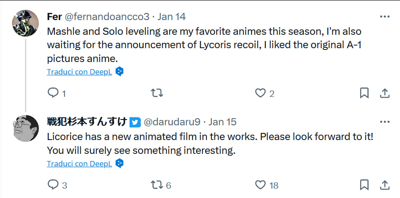Open the Jan 14 tweet timestamp
This screenshot has height=198, width=400.
point(172,17)
